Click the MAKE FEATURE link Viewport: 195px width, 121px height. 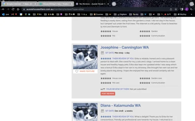pos(87,71)
